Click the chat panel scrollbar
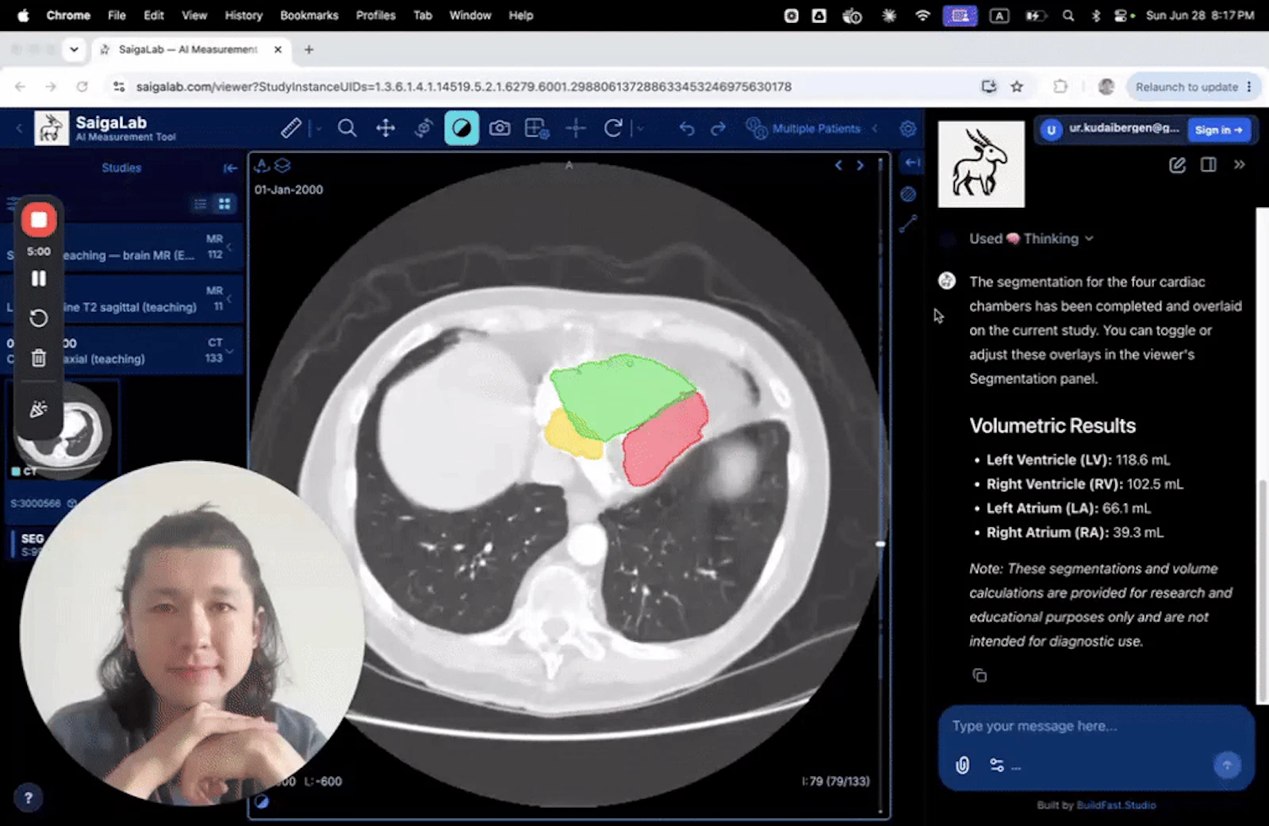1269x826 pixels. click(1263, 591)
